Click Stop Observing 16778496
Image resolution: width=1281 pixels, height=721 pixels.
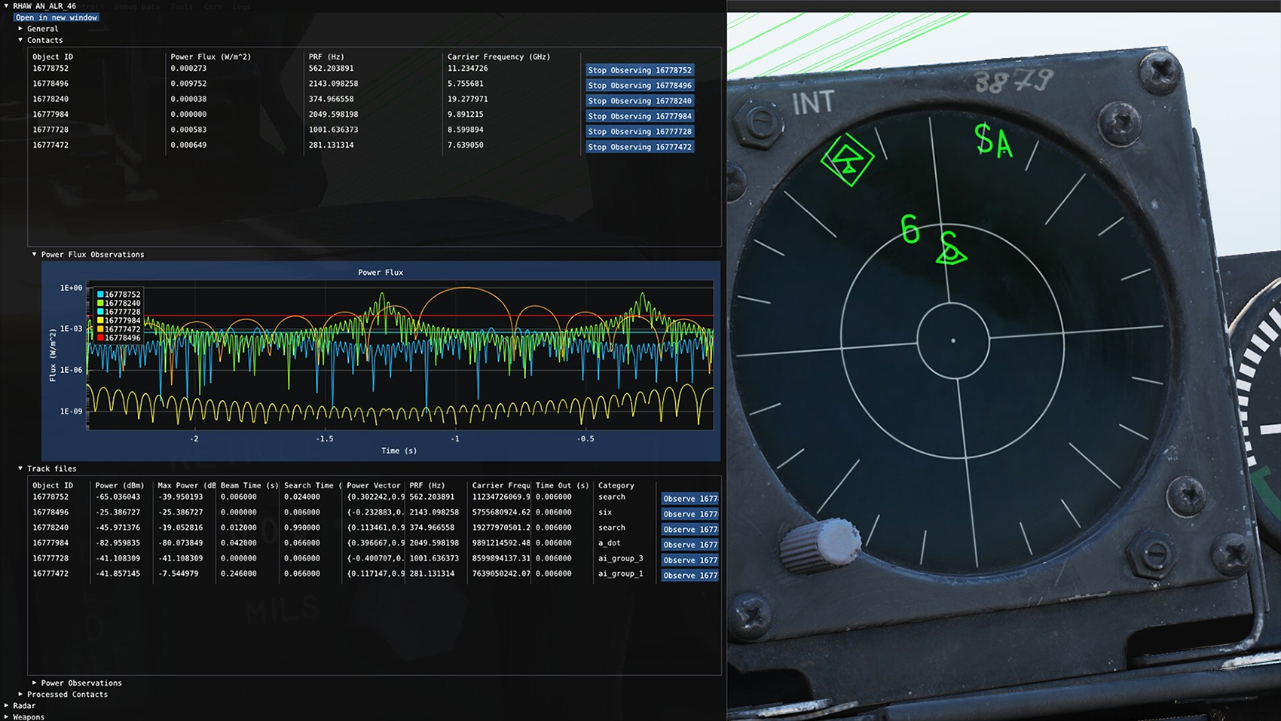tap(639, 85)
